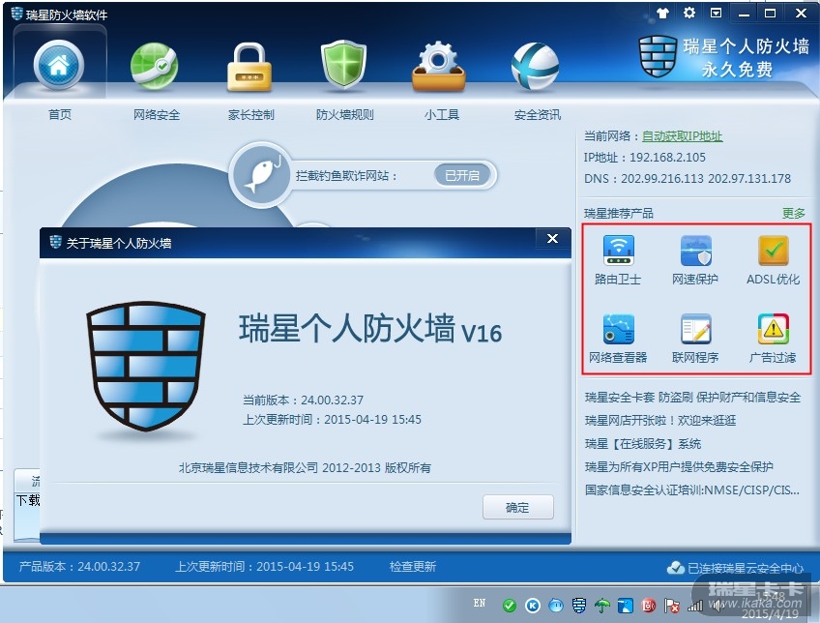The height and width of the screenshot is (623, 820).
Task: Open the 网络安全 globe icon
Action: [155, 67]
